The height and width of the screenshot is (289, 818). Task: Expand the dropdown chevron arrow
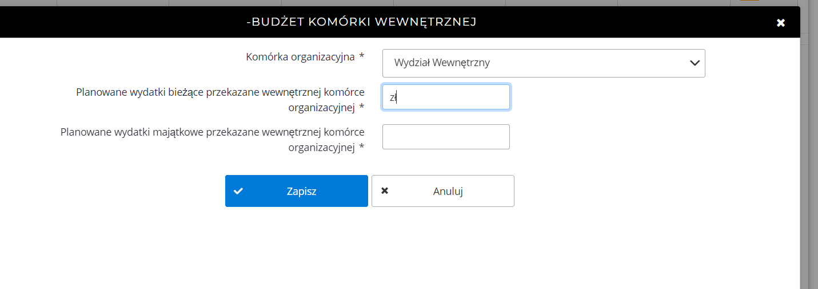(x=695, y=63)
